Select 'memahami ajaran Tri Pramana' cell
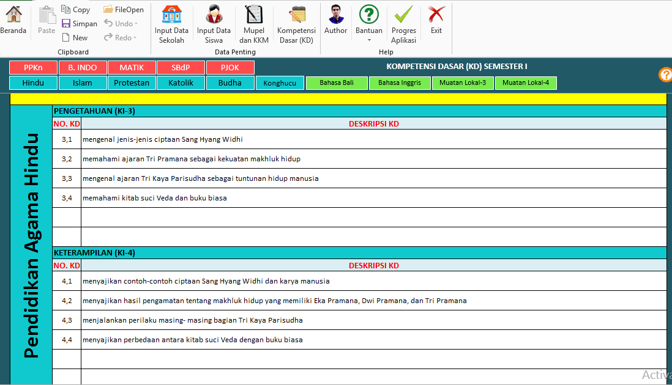Image resolution: width=672 pixels, height=385 pixels. coord(374,159)
